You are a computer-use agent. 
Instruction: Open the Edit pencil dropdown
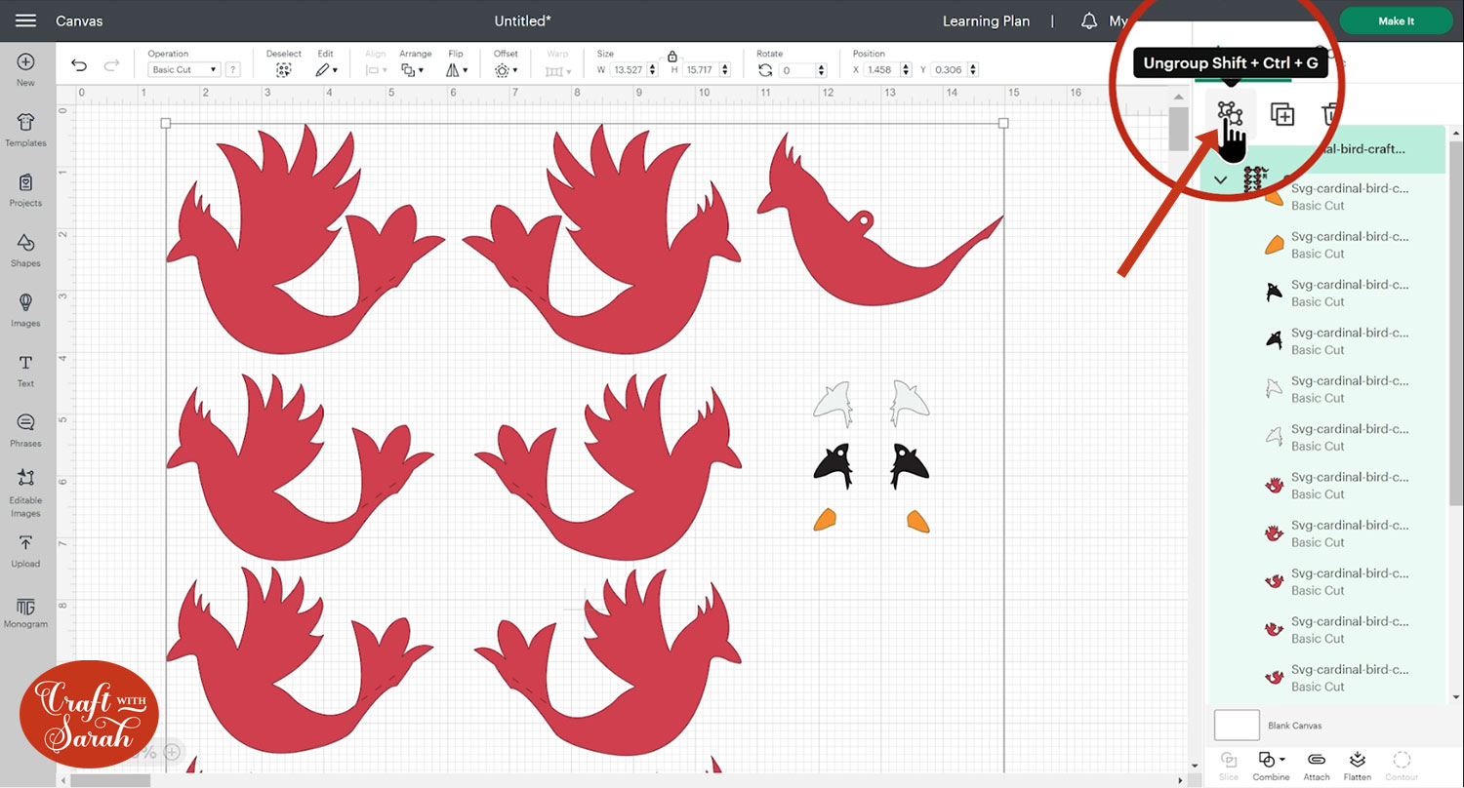point(326,70)
